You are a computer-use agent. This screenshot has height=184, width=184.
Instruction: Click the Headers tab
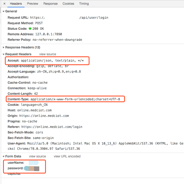16,4
